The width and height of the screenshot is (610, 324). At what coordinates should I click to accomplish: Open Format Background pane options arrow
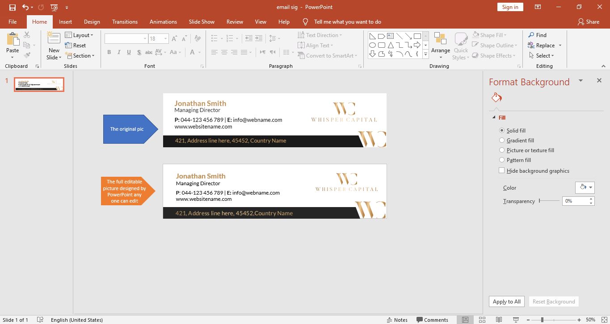click(581, 81)
